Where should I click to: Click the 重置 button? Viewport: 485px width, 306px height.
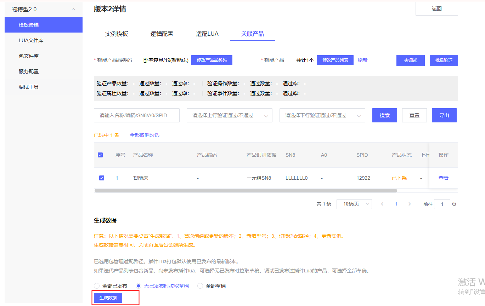tap(414, 115)
